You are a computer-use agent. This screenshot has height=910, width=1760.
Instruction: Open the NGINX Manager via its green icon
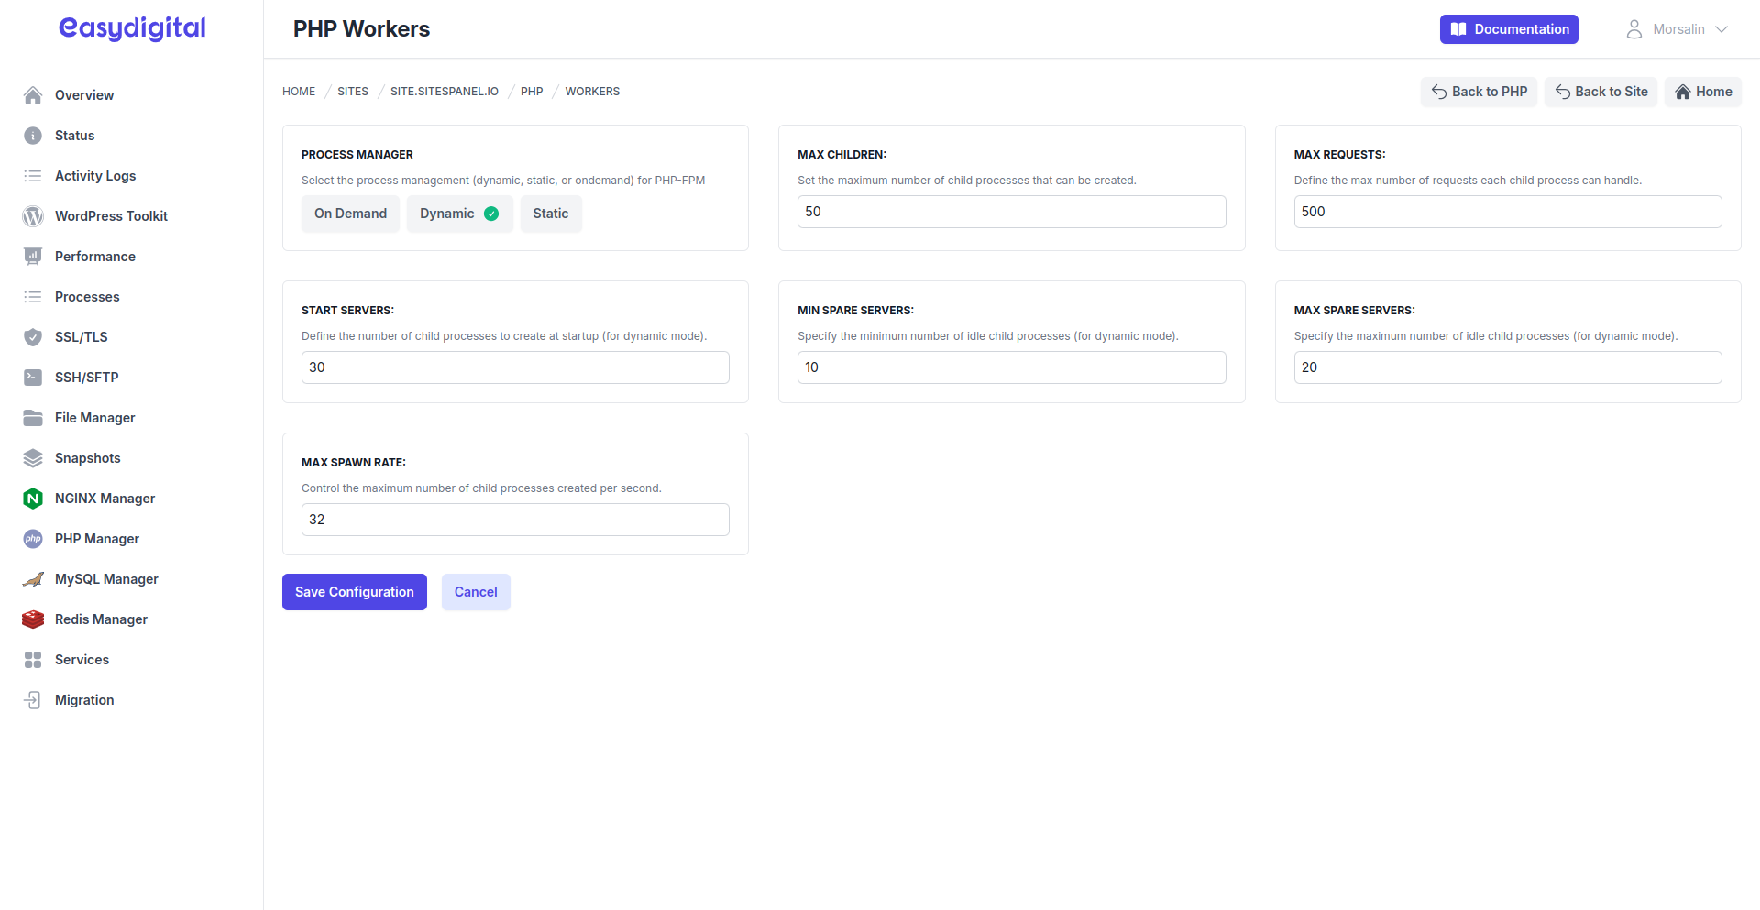(33, 498)
